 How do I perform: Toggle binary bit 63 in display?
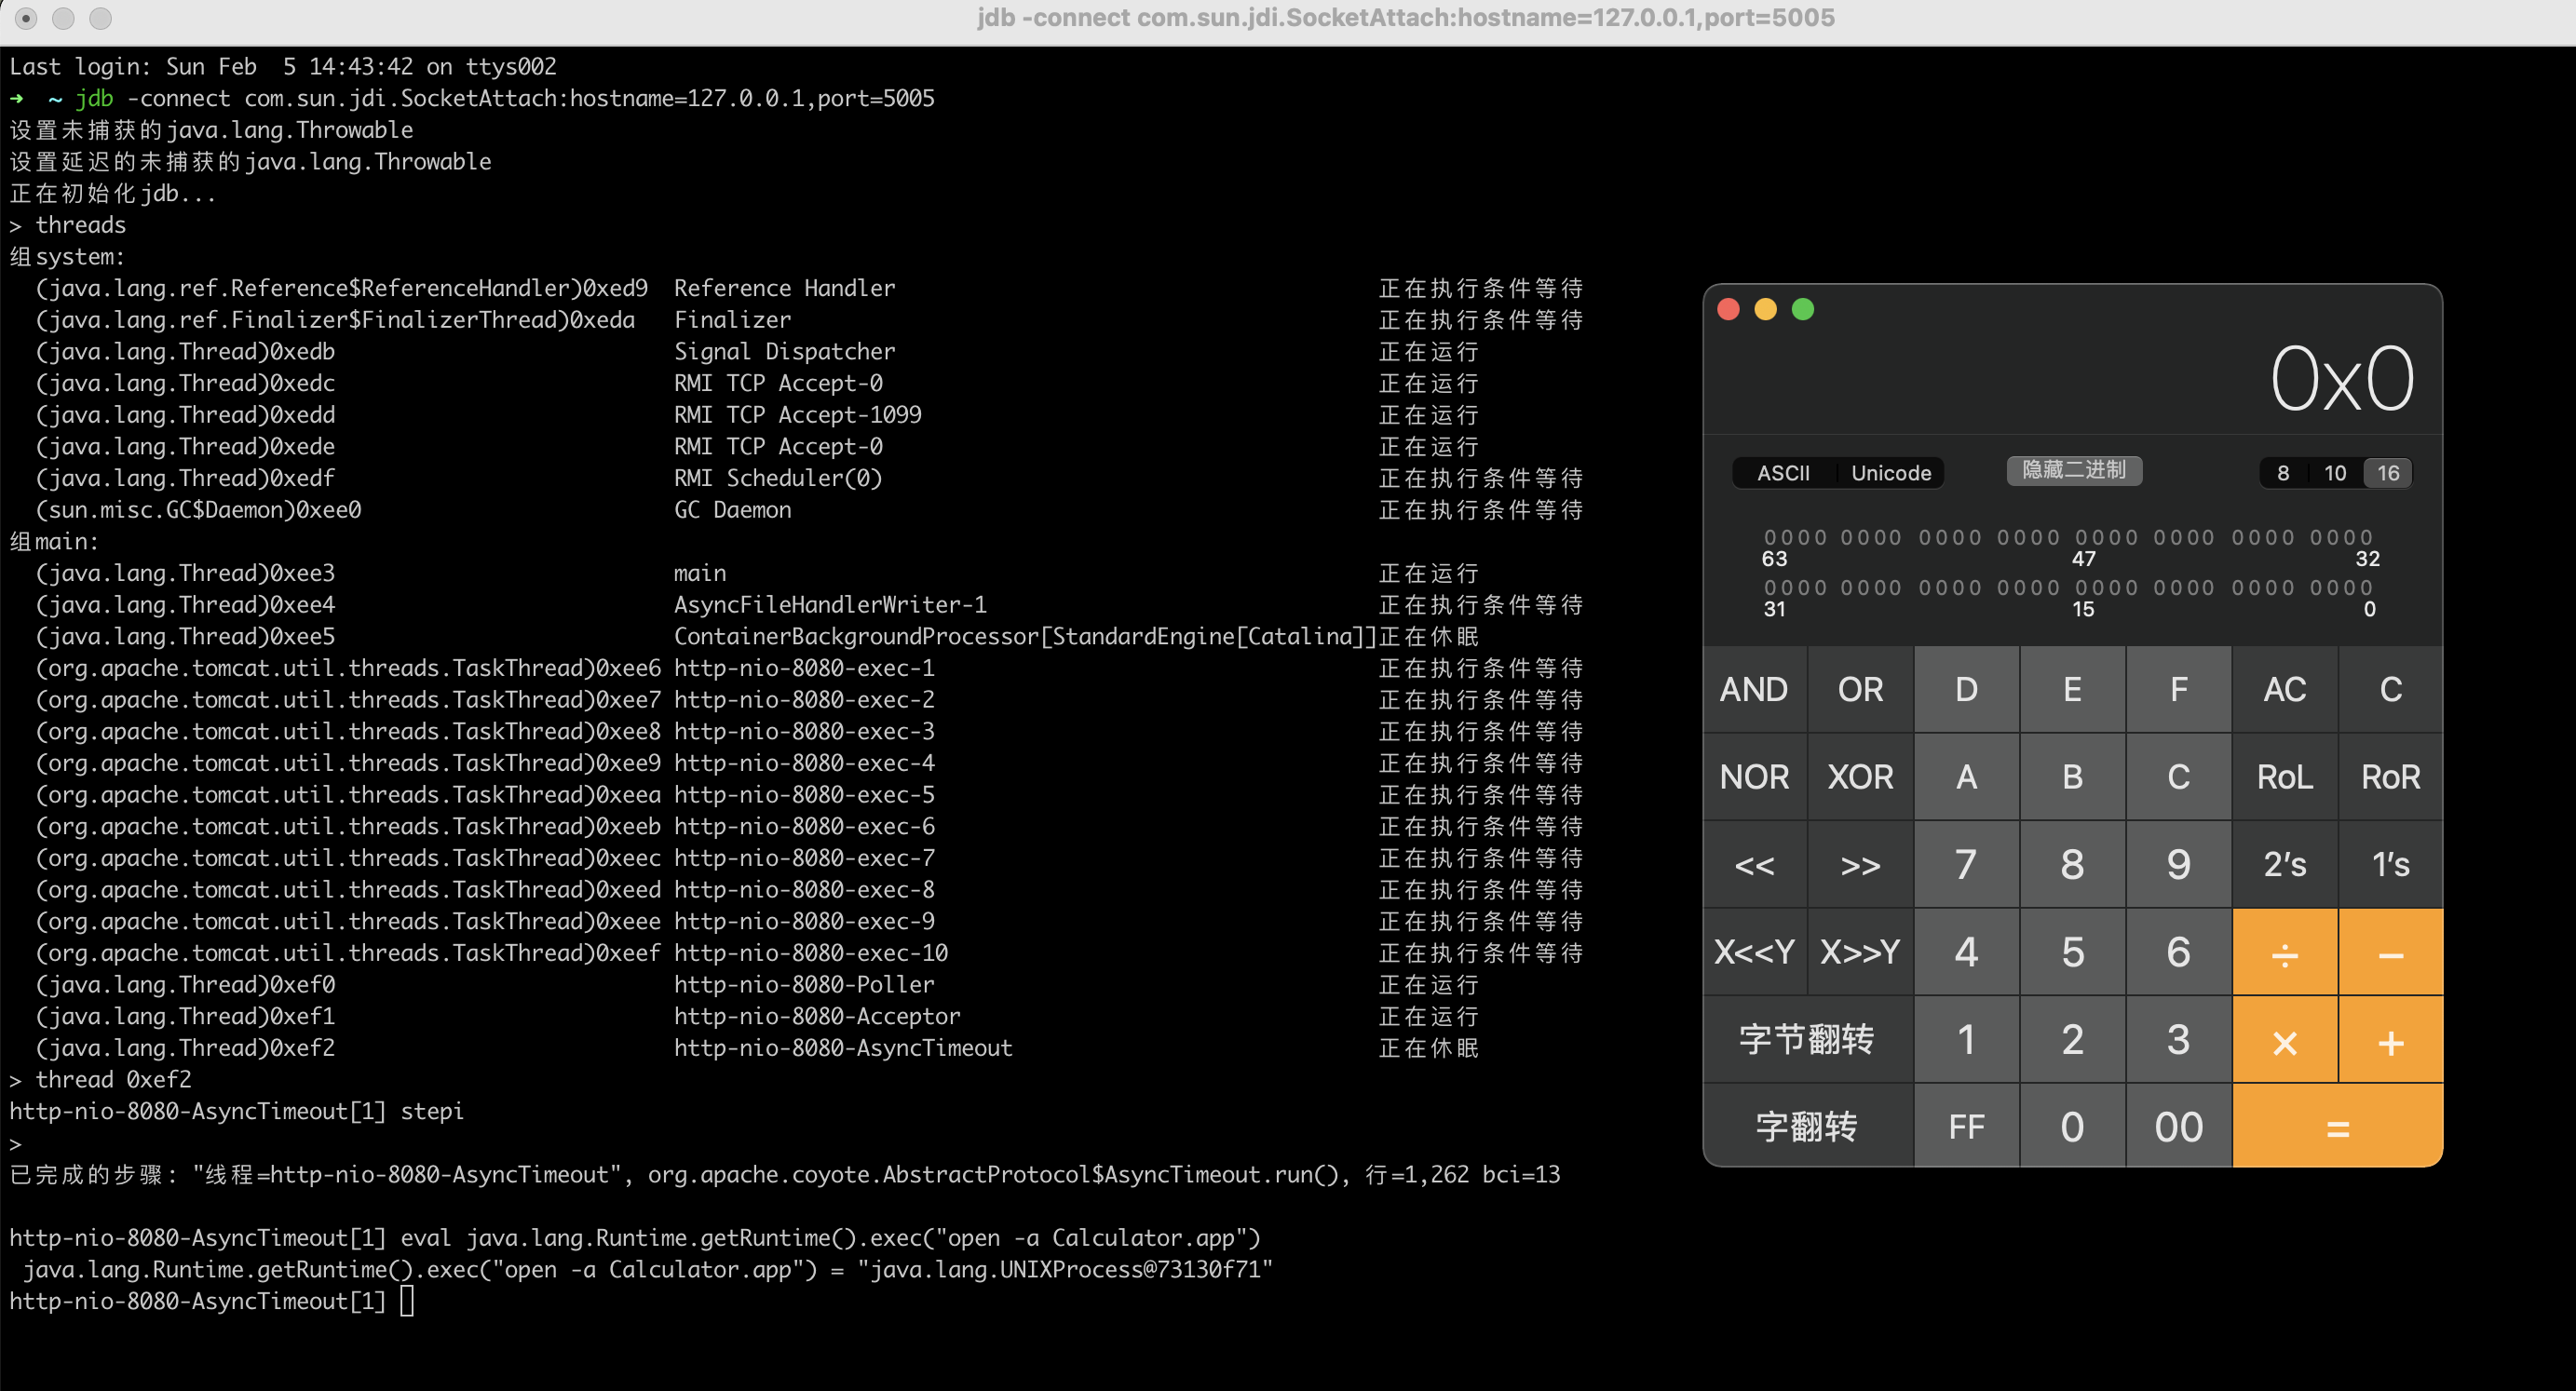point(1769,537)
